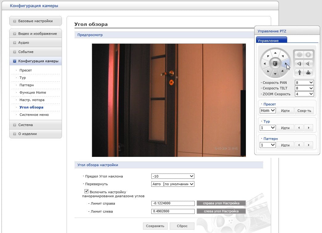Screen dimensions: 322x233
Task: Click the справа угол Настройка button
Action: point(221,203)
